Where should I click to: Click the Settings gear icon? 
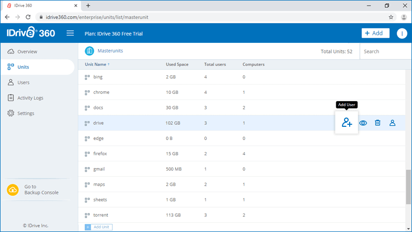(11, 113)
